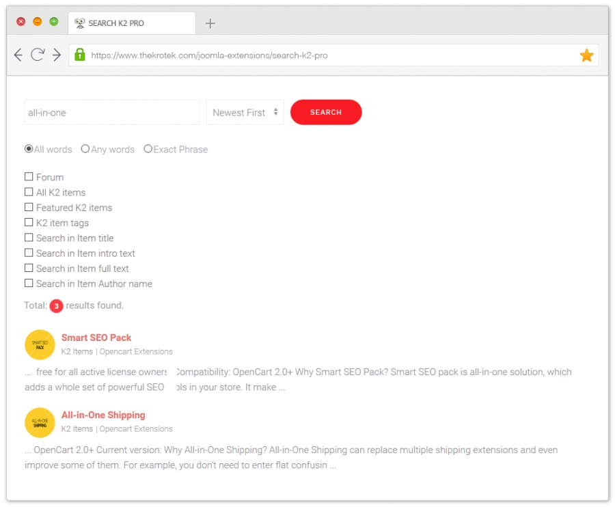
Task: Tick Search in Item title checkbox
Action: [29, 238]
